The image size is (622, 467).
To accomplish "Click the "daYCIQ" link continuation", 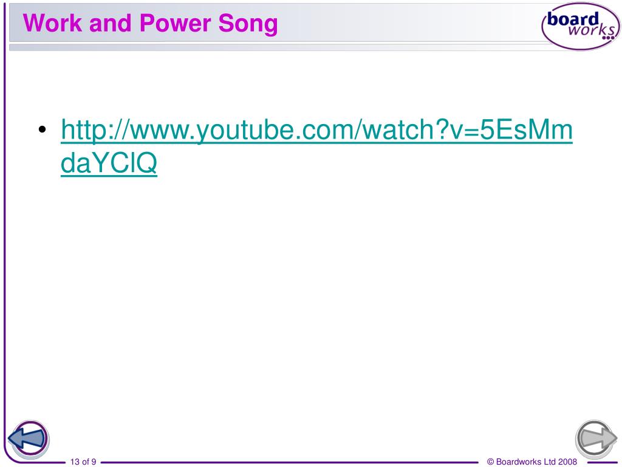I will pos(109,162).
